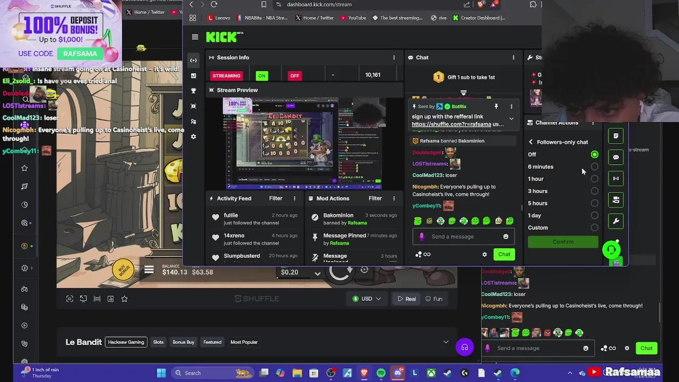
Task: Click the Stream Preview thumbnail
Action: click(x=304, y=143)
